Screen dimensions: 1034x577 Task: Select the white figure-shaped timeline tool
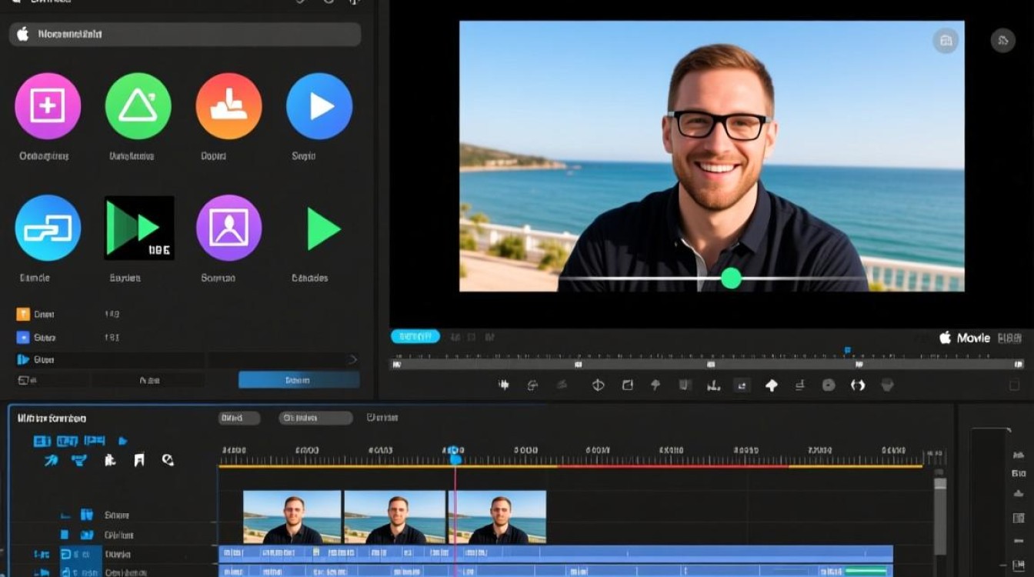(x=110, y=461)
